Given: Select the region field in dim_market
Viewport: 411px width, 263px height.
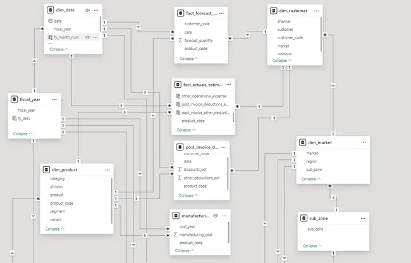Looking at the screenshot, I should coord(311,161).
